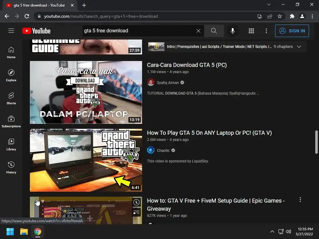The width and height of the screenshot is (319, 239).
Task: Show hidden system tray icons
Action: pyautogui.click(x=272, y=232)
